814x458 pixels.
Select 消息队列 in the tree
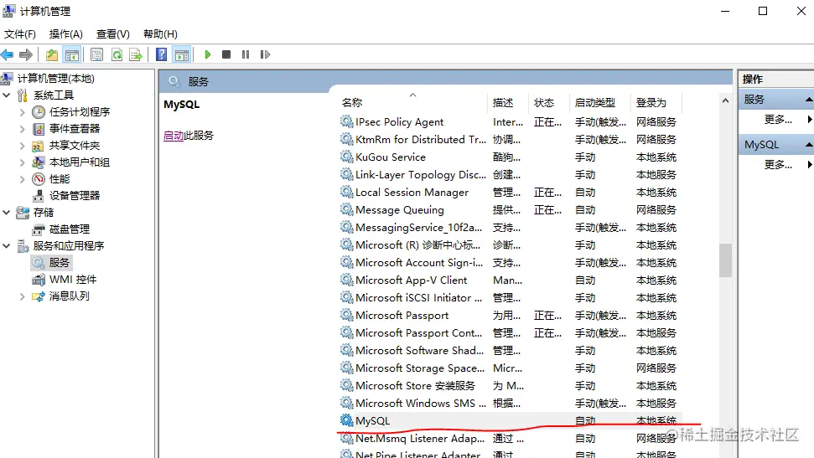pos(69,296)
